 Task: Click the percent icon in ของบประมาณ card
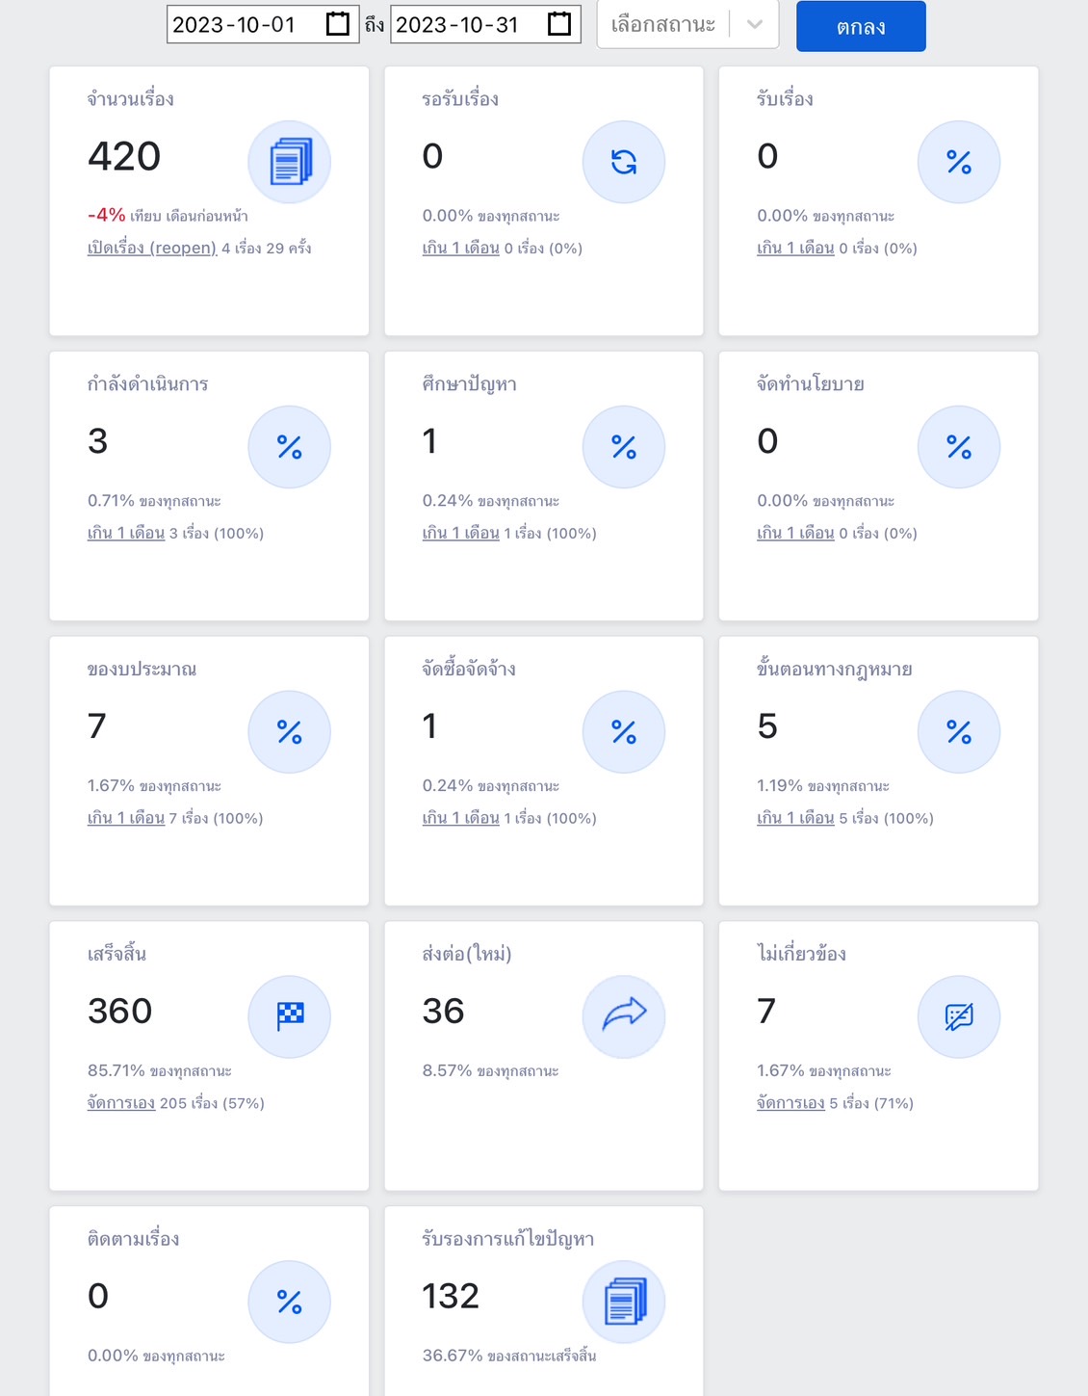pos(290,732)
